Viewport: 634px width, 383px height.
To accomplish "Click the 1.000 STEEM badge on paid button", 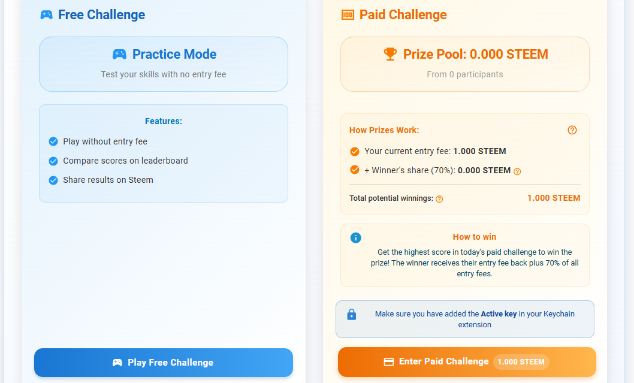I will point(521,362).
